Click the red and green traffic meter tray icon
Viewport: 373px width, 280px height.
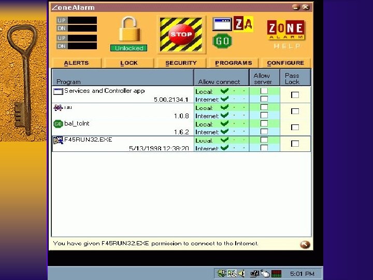point(276,274)
